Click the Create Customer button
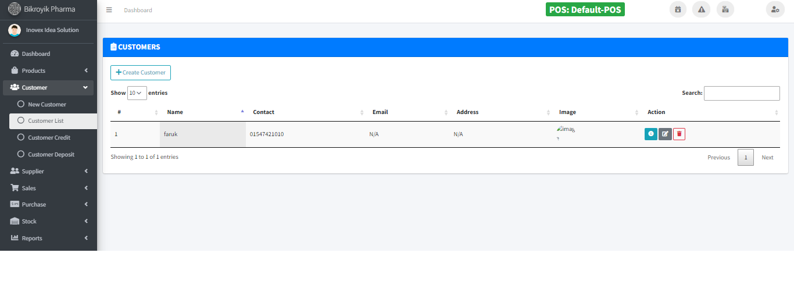 click(x=141, y=73)
